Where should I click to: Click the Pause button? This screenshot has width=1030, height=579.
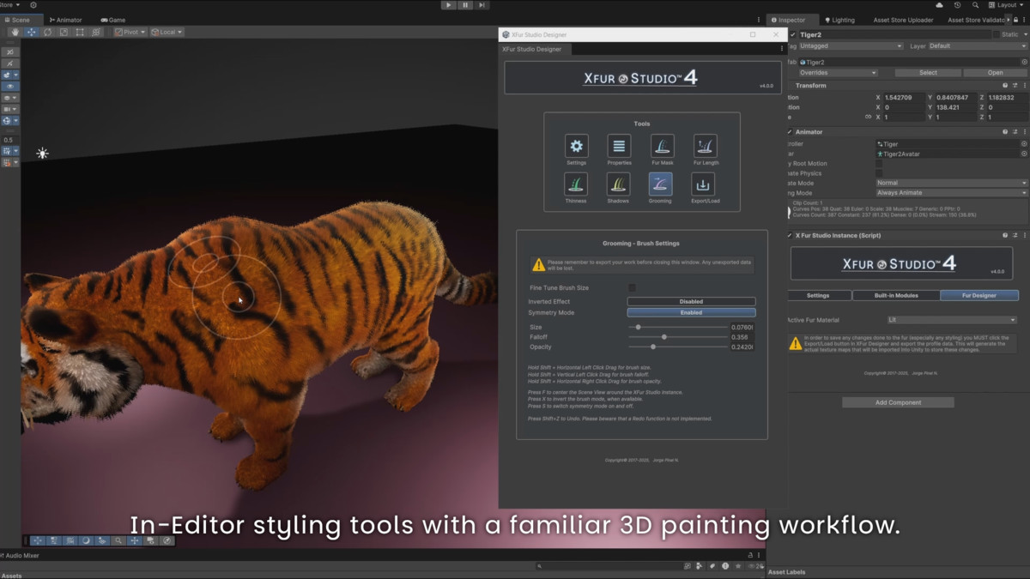465,5
